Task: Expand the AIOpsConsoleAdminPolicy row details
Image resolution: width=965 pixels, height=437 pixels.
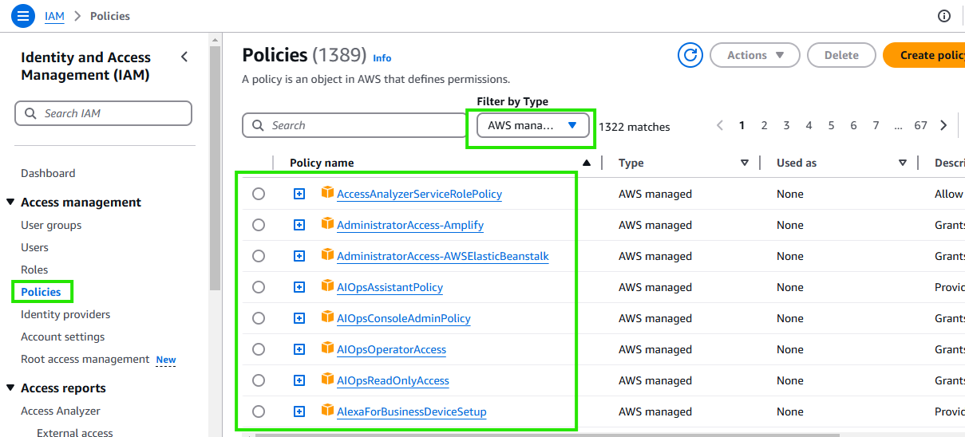Action: coord(299,318)
